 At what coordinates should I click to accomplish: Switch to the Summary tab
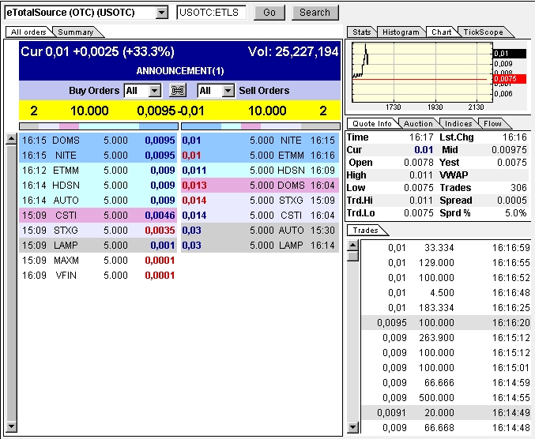point(76,32)
